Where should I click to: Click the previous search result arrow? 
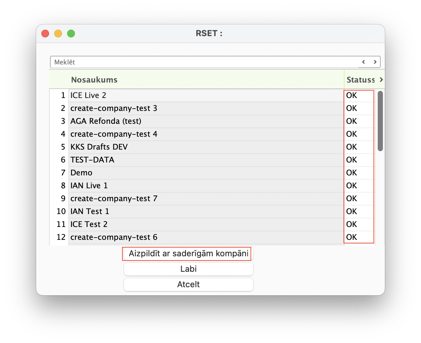pyautogui.click(x=364, y=62)
